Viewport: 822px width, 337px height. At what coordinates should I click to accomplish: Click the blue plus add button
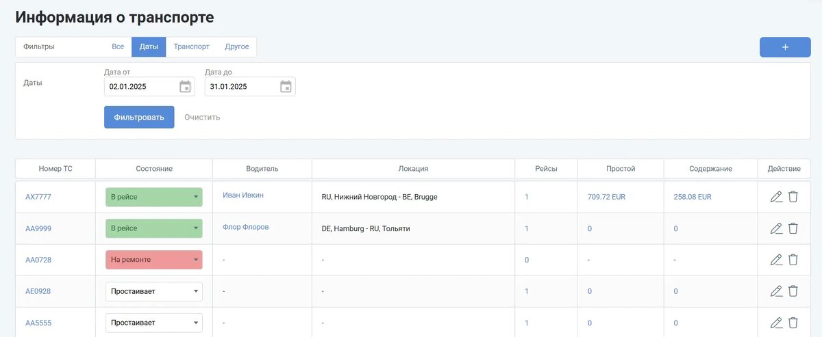(x=785, y=47)
